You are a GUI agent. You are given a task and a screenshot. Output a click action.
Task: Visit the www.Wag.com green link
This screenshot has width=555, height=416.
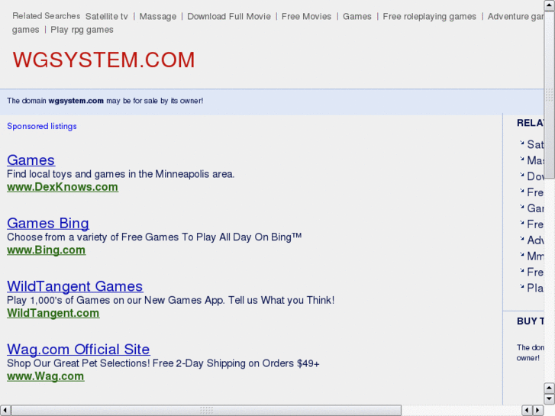coord(46,376)
